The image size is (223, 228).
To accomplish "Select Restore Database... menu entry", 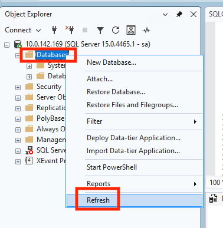I will 134,92.
